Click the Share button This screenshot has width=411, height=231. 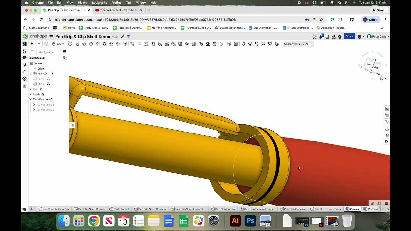pyautogui.click(x=349, y=36)
